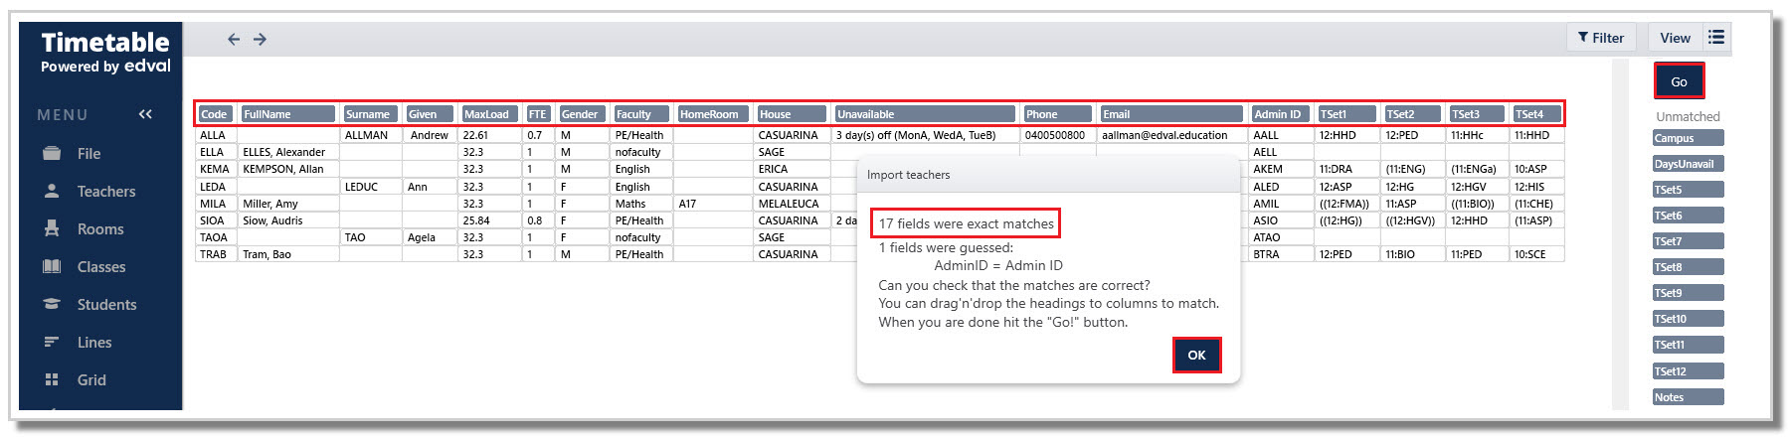Screen dimensions: 1788x437
Task: Open the File menu icon
Action: (52, 153)
